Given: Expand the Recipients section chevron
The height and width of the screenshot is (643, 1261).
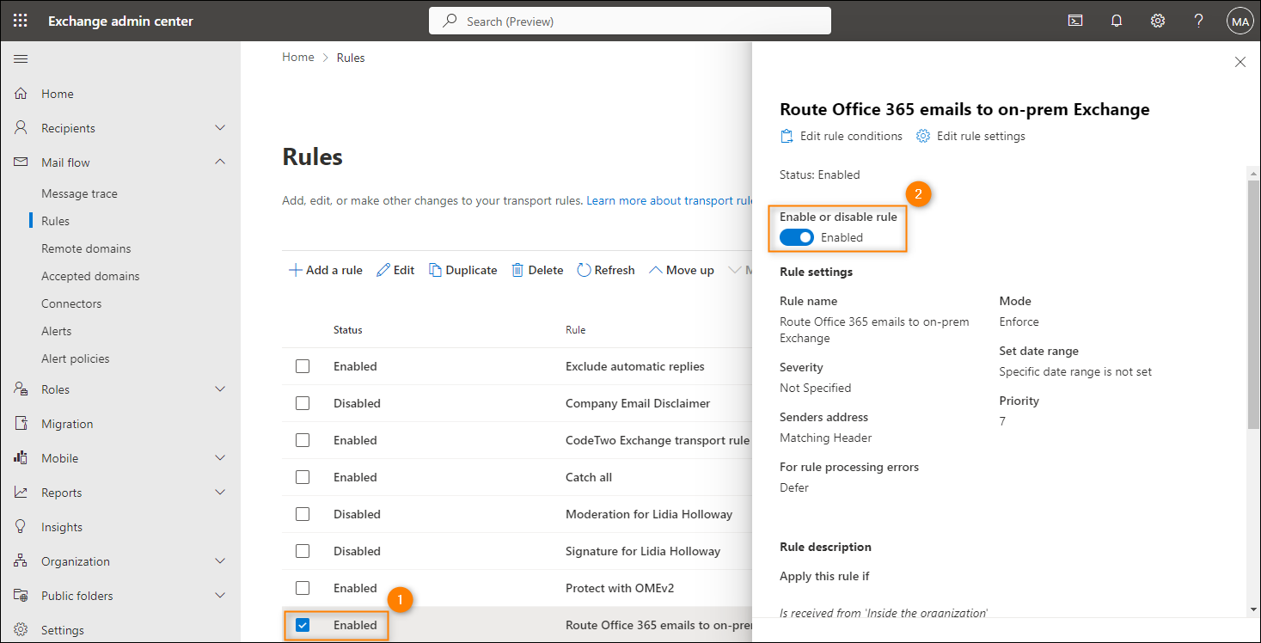Looking at the screenshot, I should coord(220,128).
